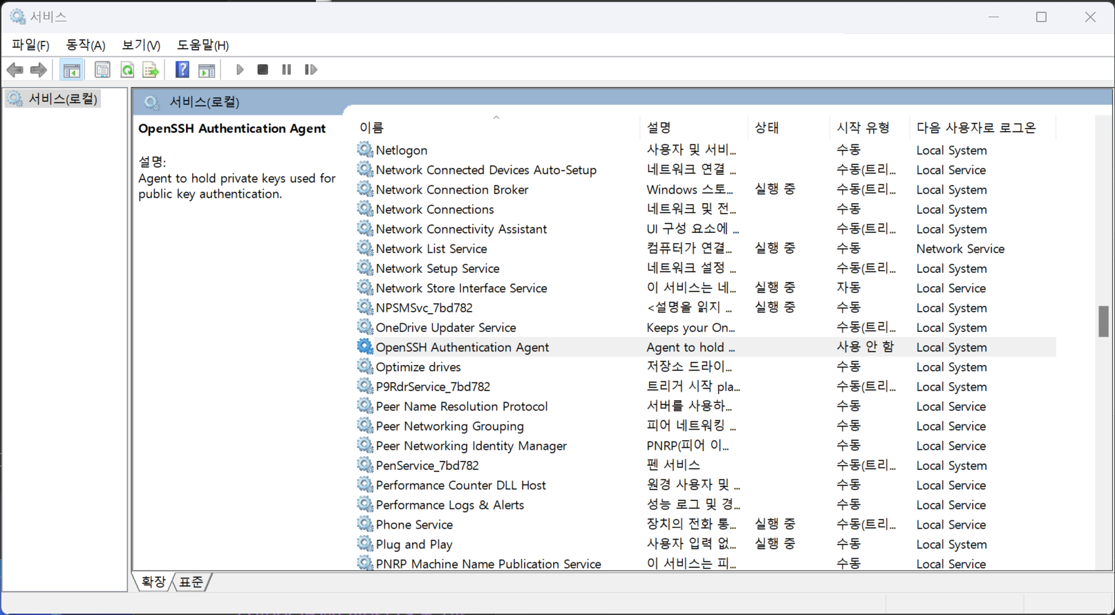Screen dimensions: 1115x615
Task: Open the 파일(F) menu
Action: tap(30, 45)
